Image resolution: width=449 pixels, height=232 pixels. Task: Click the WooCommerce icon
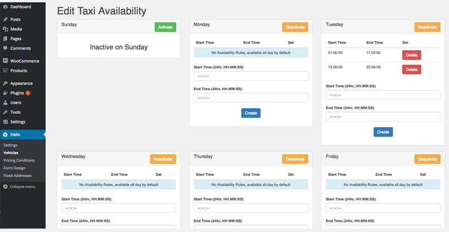point(5,61)
